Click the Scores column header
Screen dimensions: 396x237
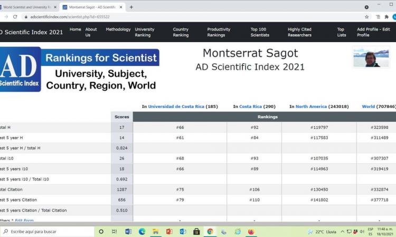pos(122,117)
